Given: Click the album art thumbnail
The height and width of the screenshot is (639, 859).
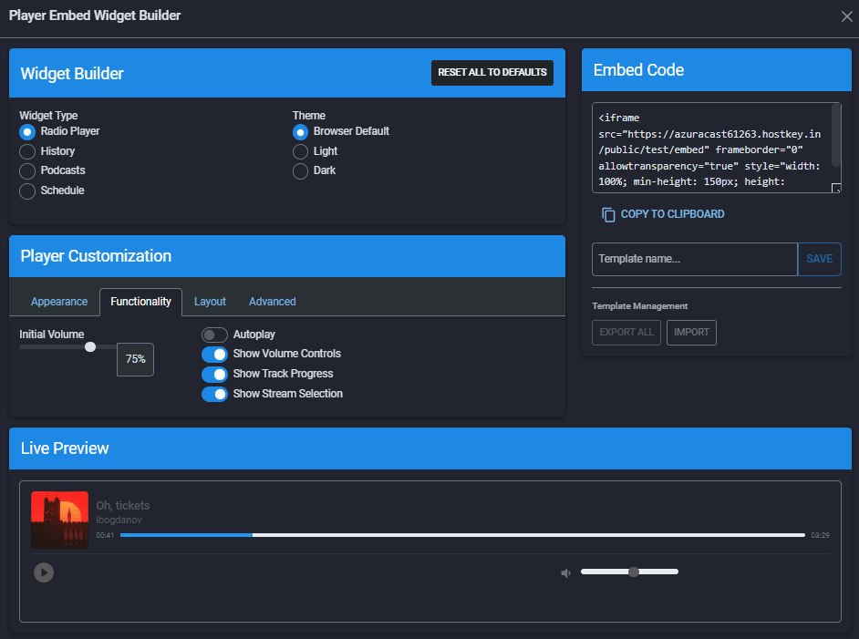Looking at the screenshot, I should 59,520.
